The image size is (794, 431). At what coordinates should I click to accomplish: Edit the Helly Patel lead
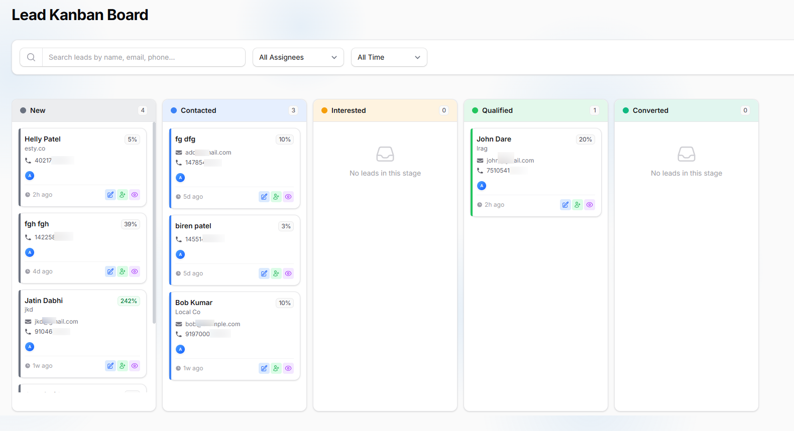click(x=110, y=195)
